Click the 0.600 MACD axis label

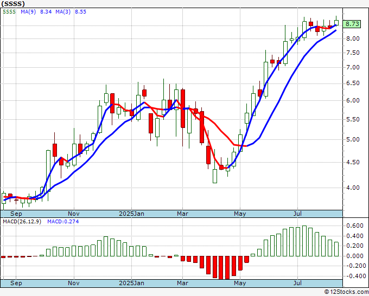355,226
